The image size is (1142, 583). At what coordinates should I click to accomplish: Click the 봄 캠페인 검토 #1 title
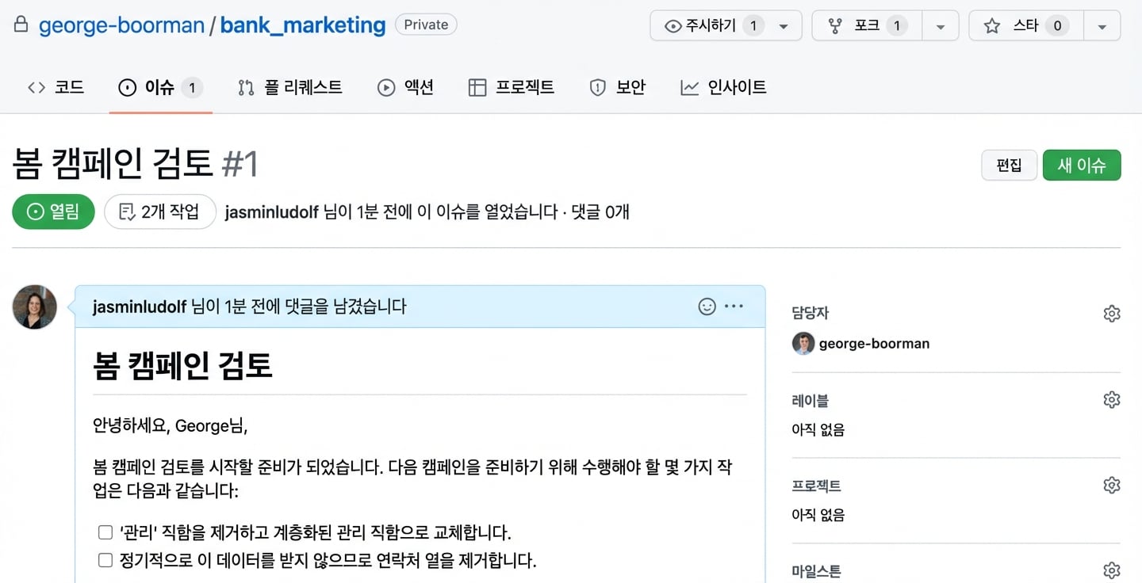136,164
